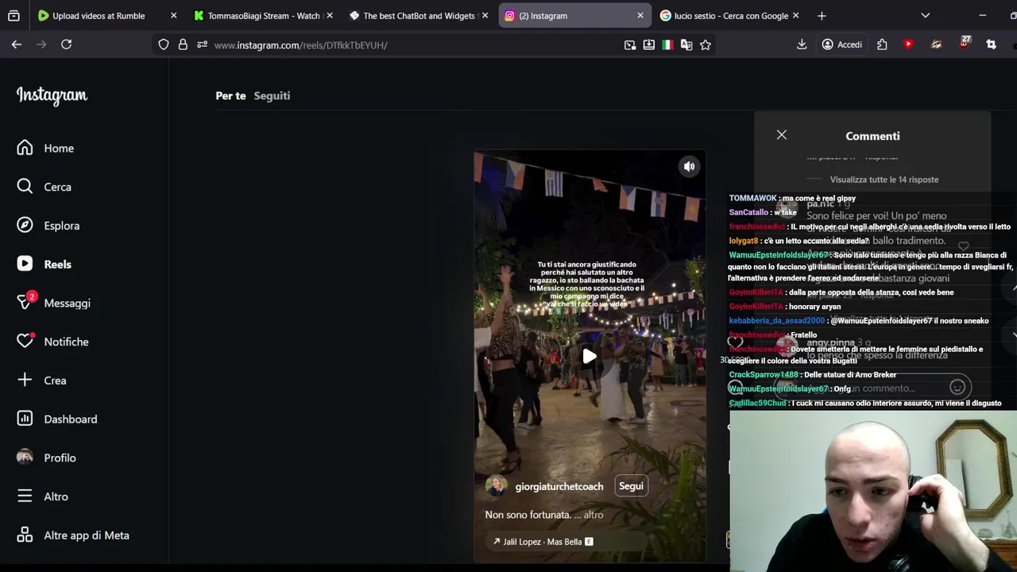The image size is (1017, 572).
Task: Open translate page icon
Action: 686,45
